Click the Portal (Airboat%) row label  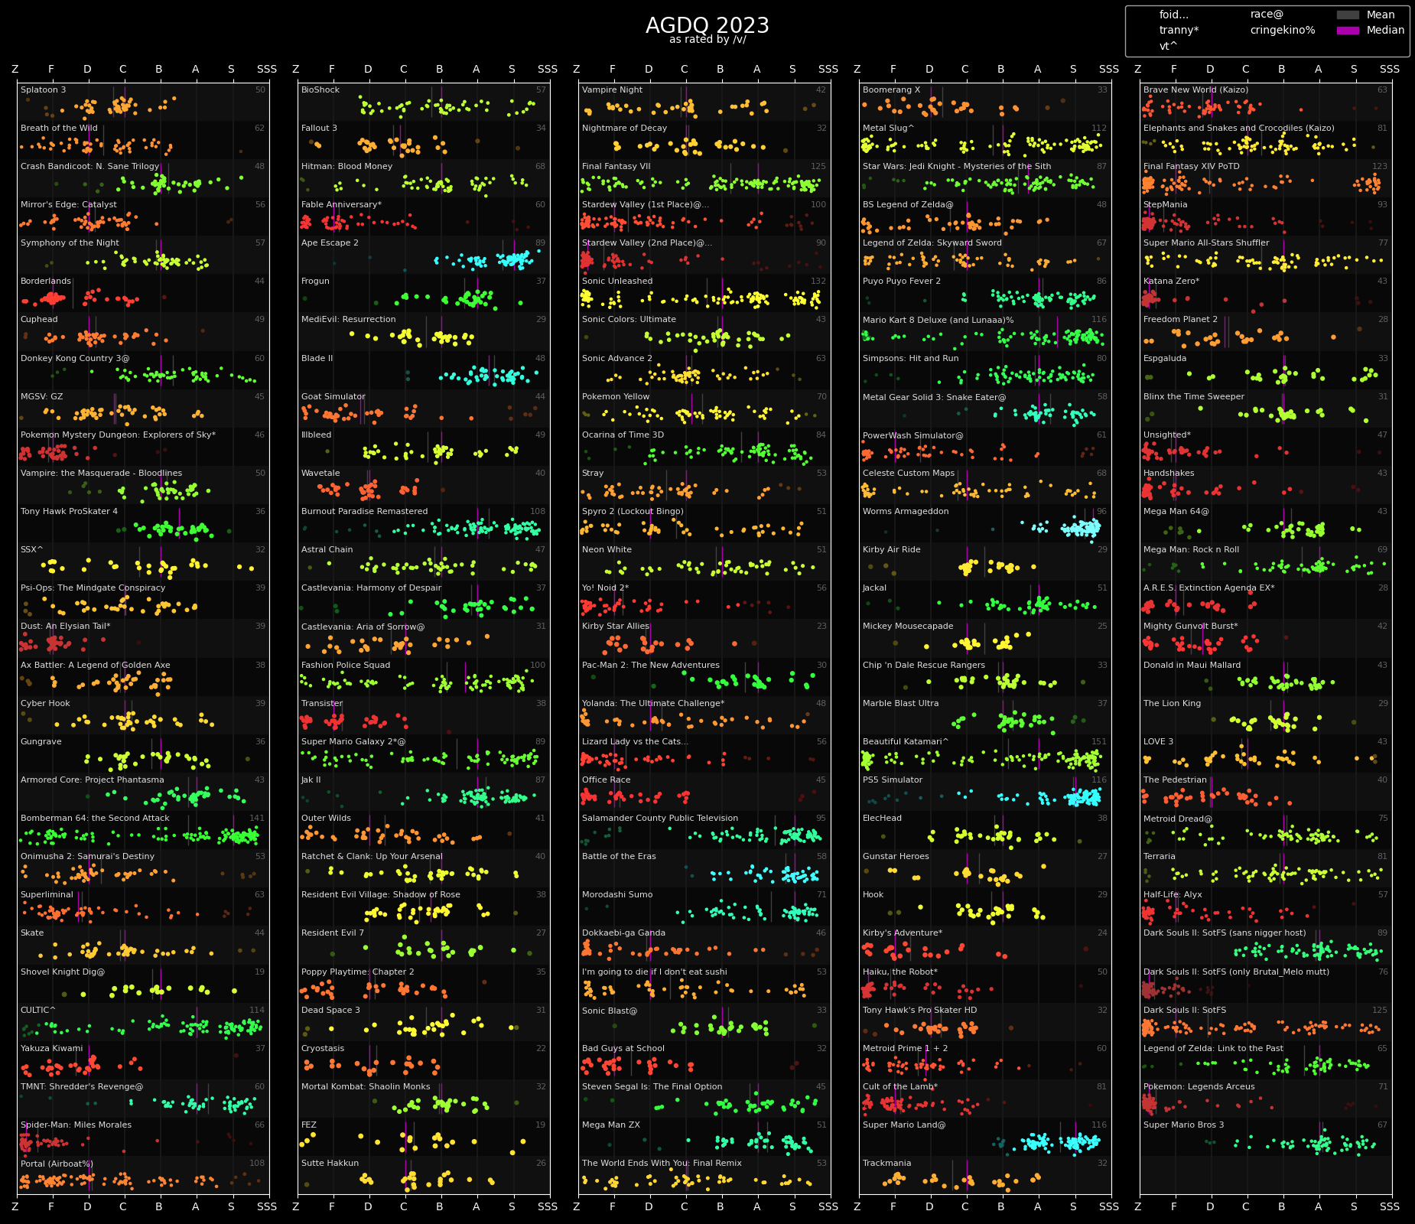tap(57, 1163)
